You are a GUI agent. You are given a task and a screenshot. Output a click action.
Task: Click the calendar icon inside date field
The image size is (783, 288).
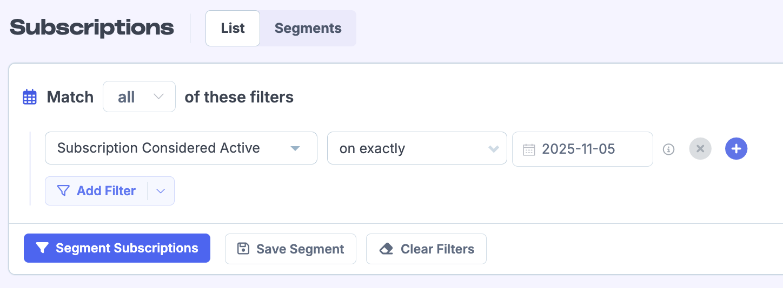point(529,149)
